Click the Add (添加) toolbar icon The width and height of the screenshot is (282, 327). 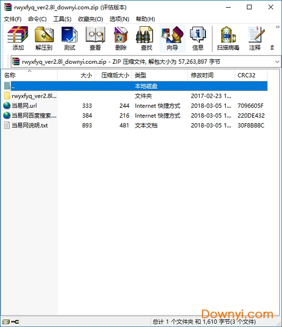click(x=18, y=38)
